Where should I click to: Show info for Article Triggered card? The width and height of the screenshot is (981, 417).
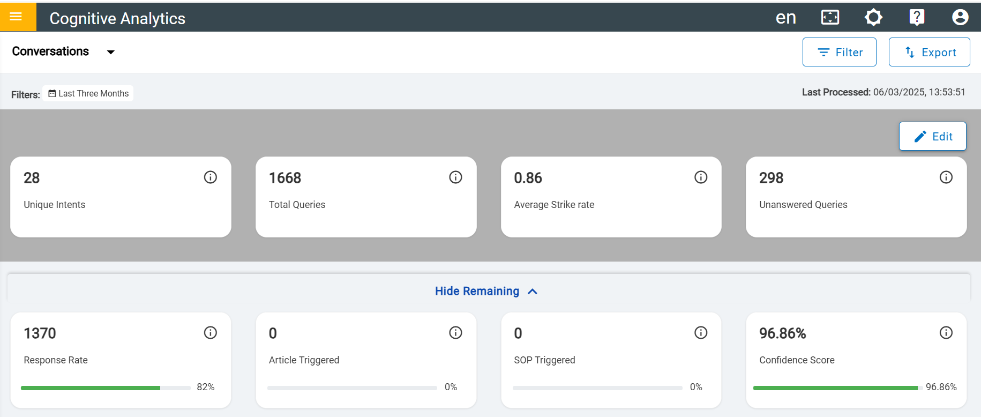455,333
